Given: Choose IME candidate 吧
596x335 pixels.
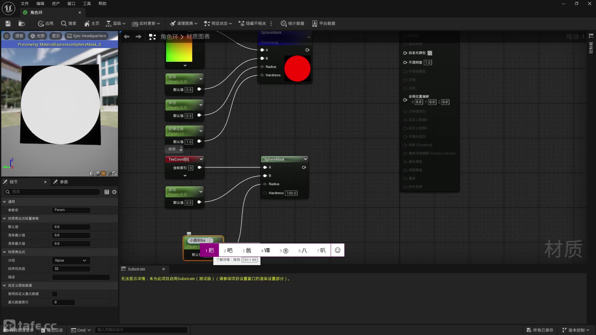Looking at the screenshot, I should (228, 250).
